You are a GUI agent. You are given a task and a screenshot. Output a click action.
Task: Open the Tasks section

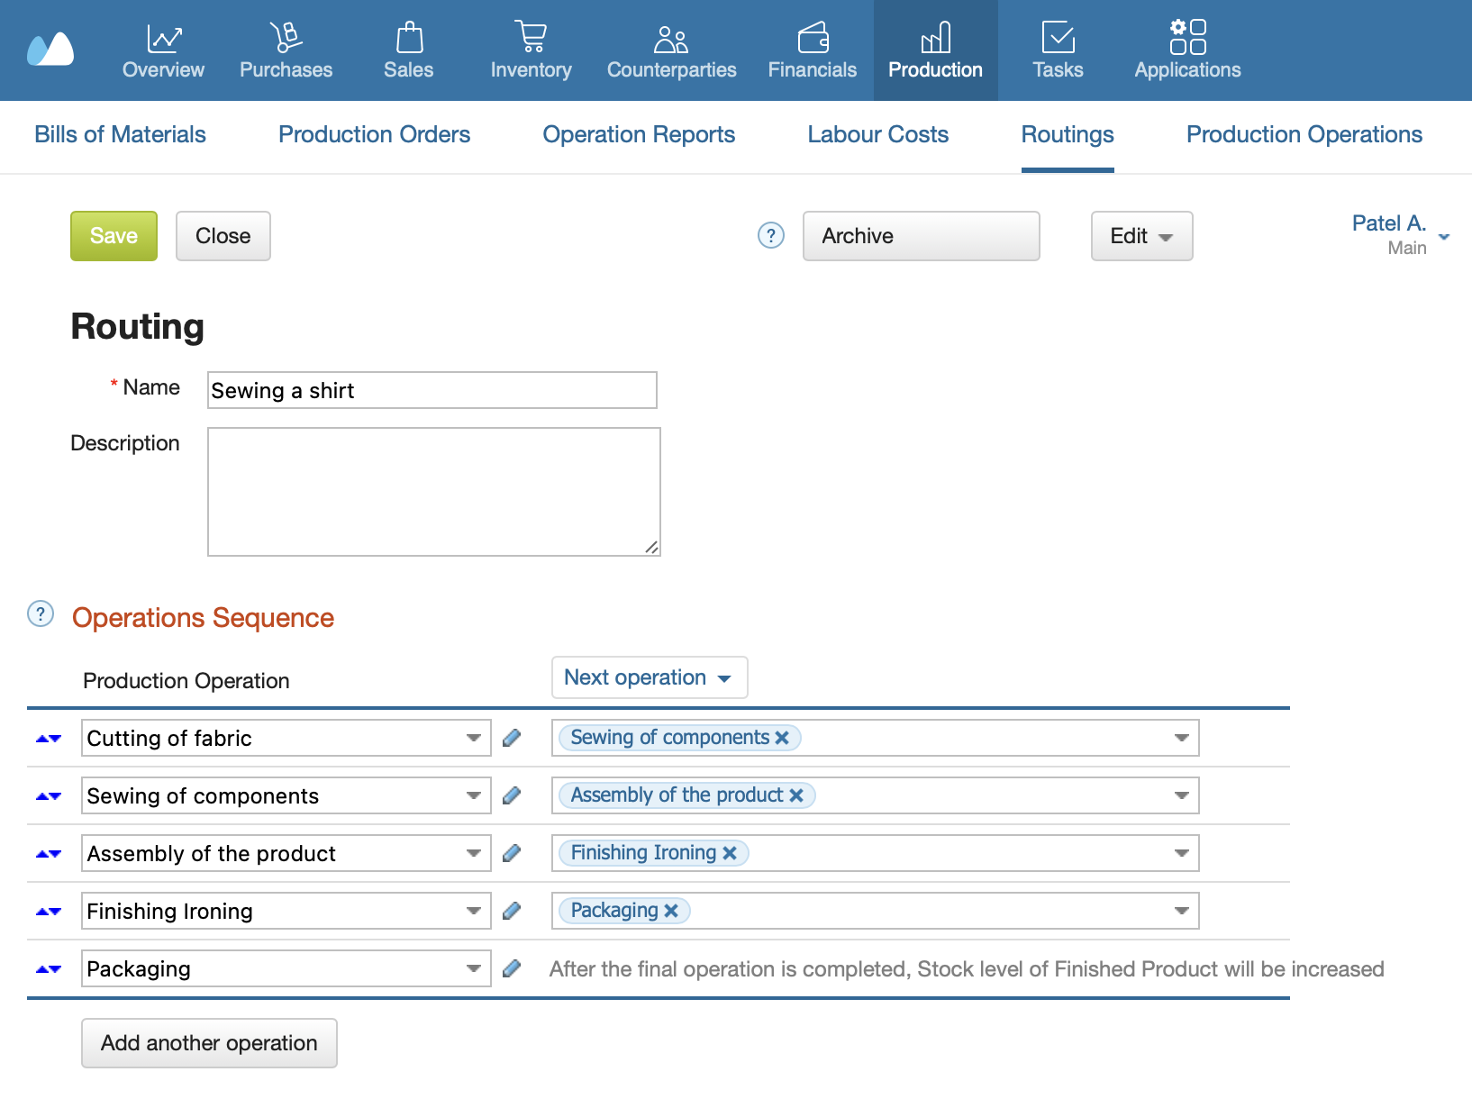point(1058,50)
